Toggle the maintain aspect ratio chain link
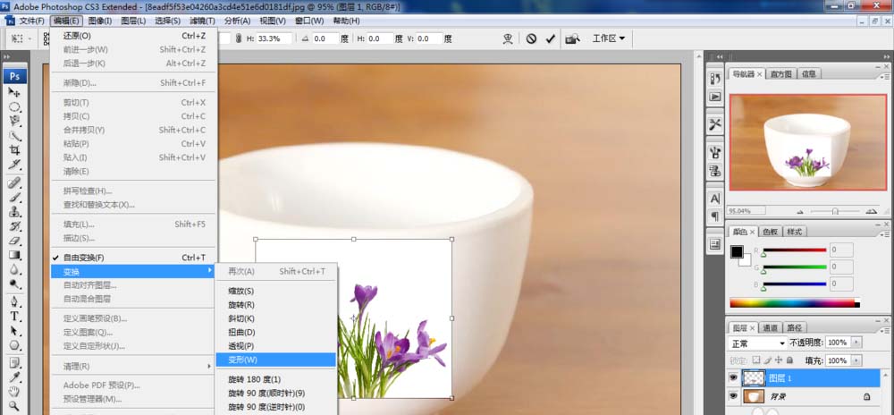 coord(239,38)
